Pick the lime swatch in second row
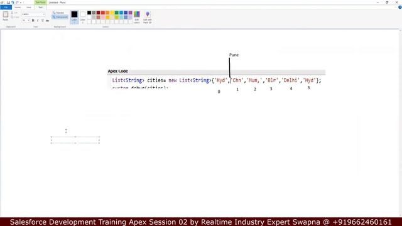The height and width of the screenshot is (226, 402). [117, 17]
